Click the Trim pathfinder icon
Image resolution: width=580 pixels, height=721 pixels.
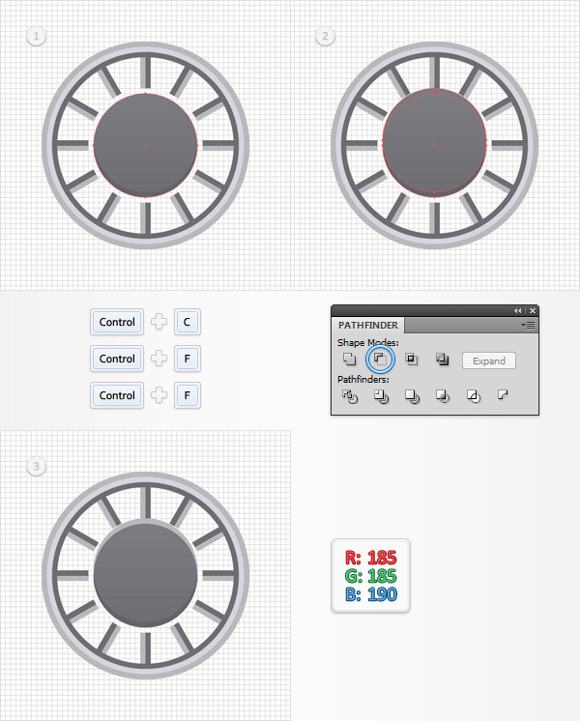click(381, 396)
